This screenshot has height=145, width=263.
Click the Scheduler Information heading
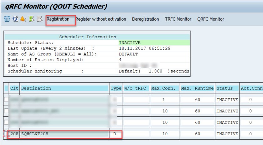pyautogui.click(x=88, y=37)
